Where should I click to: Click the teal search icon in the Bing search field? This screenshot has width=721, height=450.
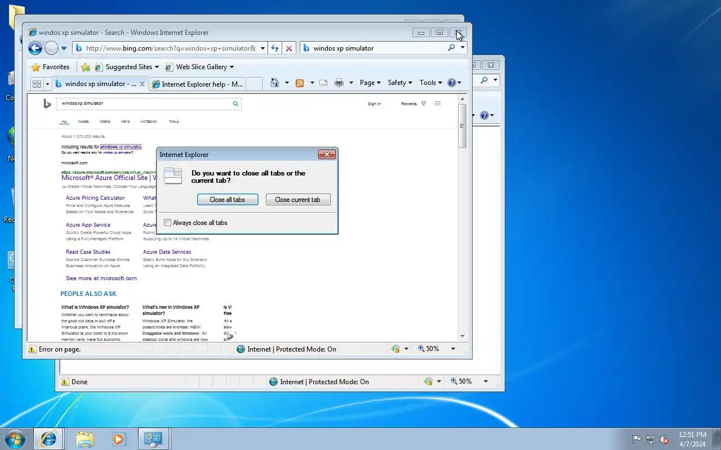[x=236, y=103]
